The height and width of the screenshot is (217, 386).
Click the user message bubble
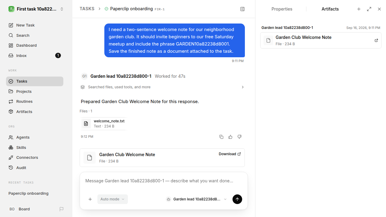(175, 40)
